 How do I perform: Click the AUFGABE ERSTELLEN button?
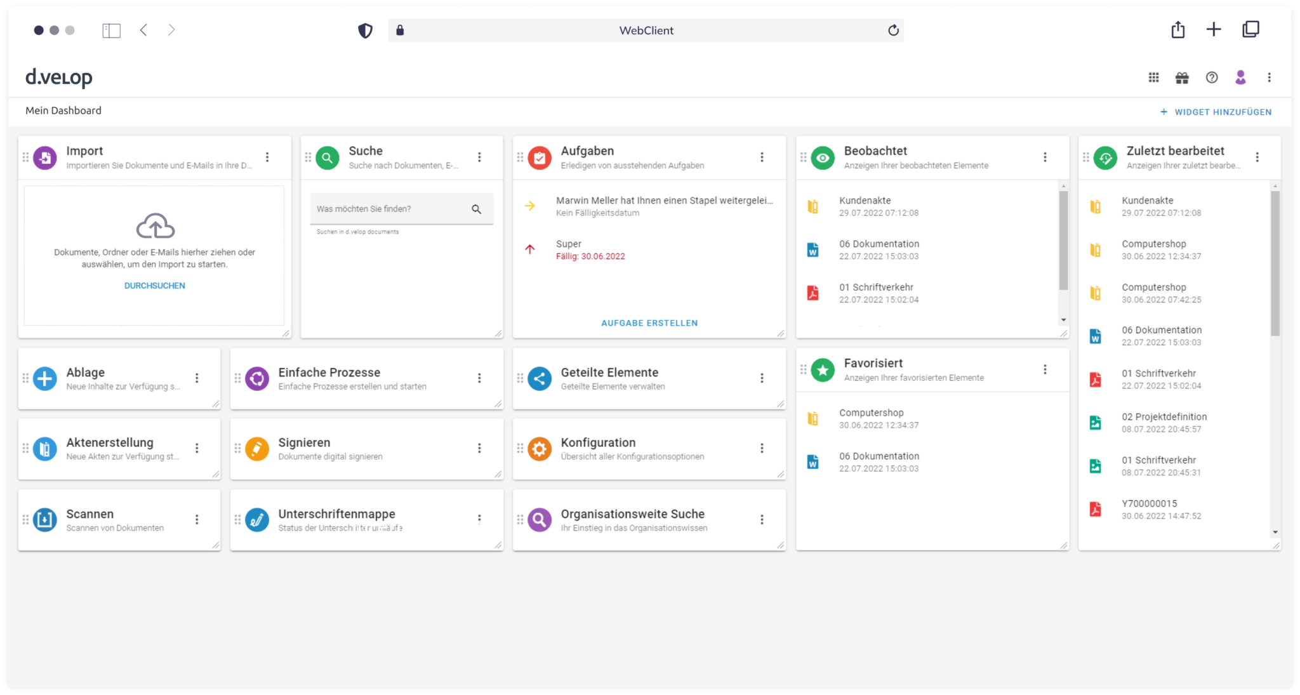point(649,323)
